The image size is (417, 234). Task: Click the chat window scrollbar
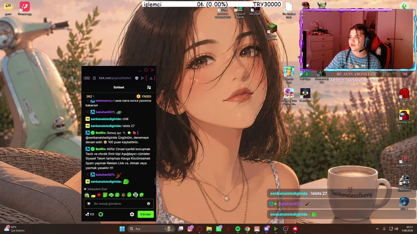[155, 181]
